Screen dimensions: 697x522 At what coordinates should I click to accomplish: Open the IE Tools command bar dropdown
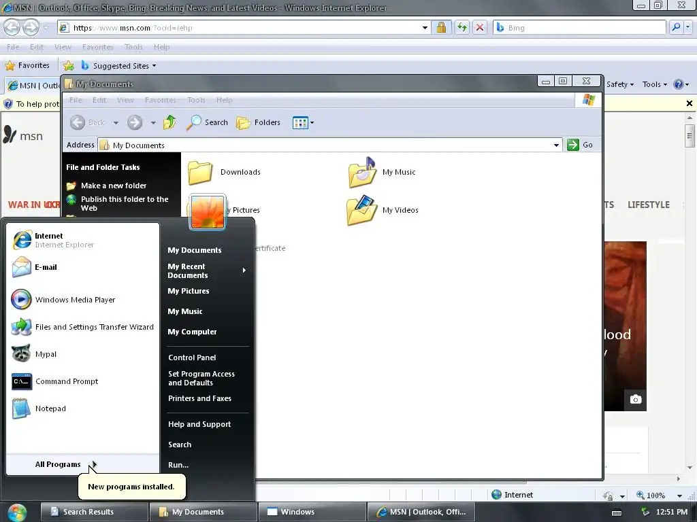pyautogui.click(x=654, y=84)
